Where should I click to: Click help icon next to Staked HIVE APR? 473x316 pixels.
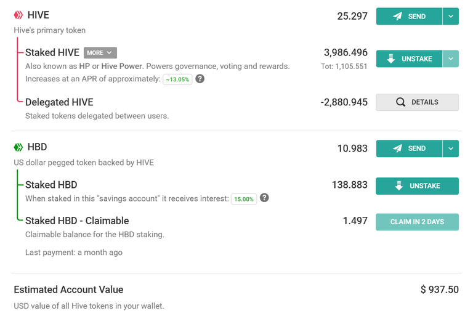click(200, 79)
